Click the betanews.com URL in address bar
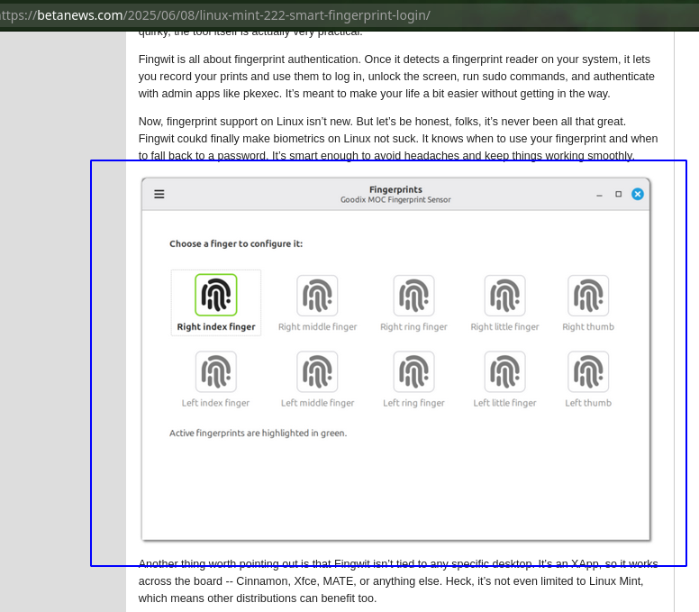Image resolution: width=699 pixels, height=612 pixels. [x=215, y=15]
